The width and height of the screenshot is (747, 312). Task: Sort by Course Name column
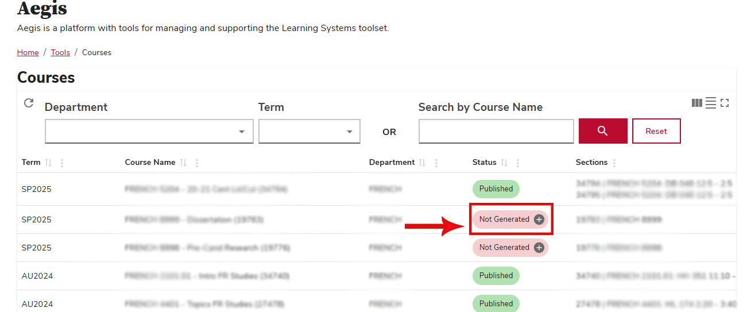183,163
